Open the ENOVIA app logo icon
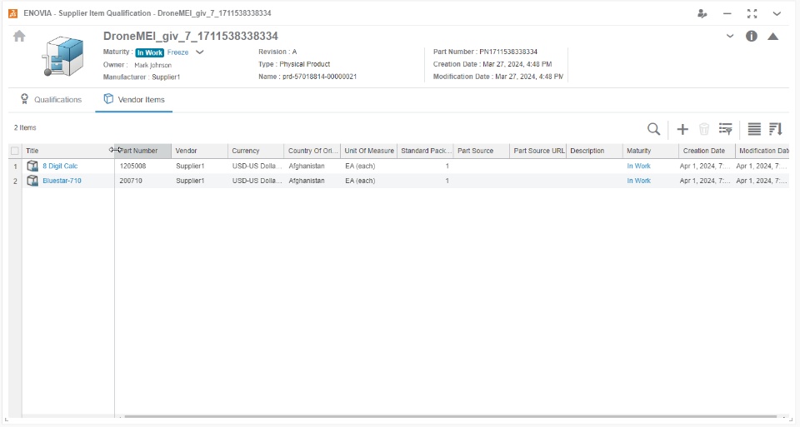Screen dimensions: 800x427 point(13,13)
